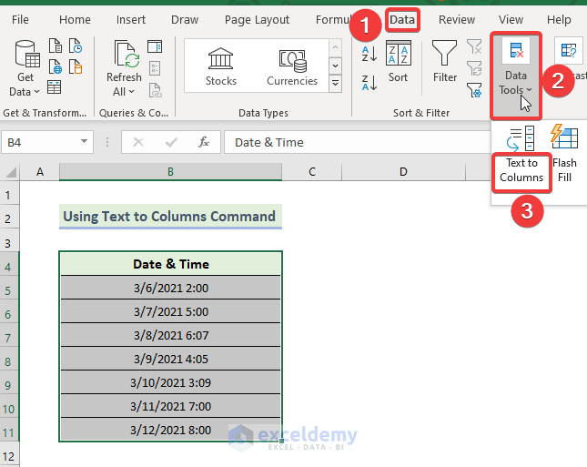Click Insert Function fx icon

point(204,142)
